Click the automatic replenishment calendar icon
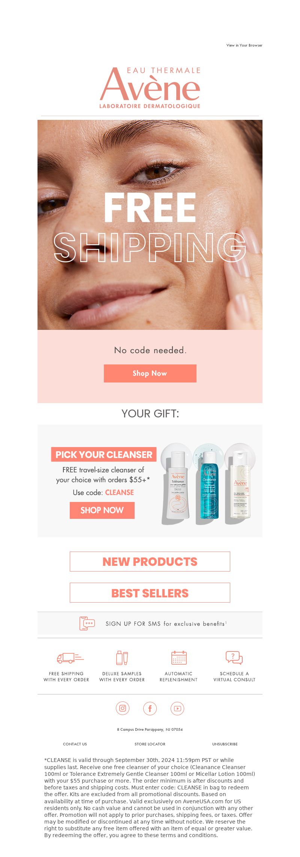The height and width of the screenshot is (857, 300). pyautogui.click(x=179, y=657)
